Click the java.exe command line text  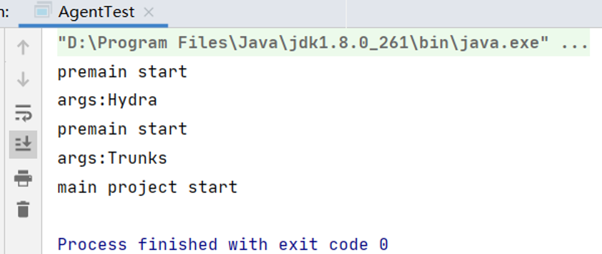(x=303, y=43)
